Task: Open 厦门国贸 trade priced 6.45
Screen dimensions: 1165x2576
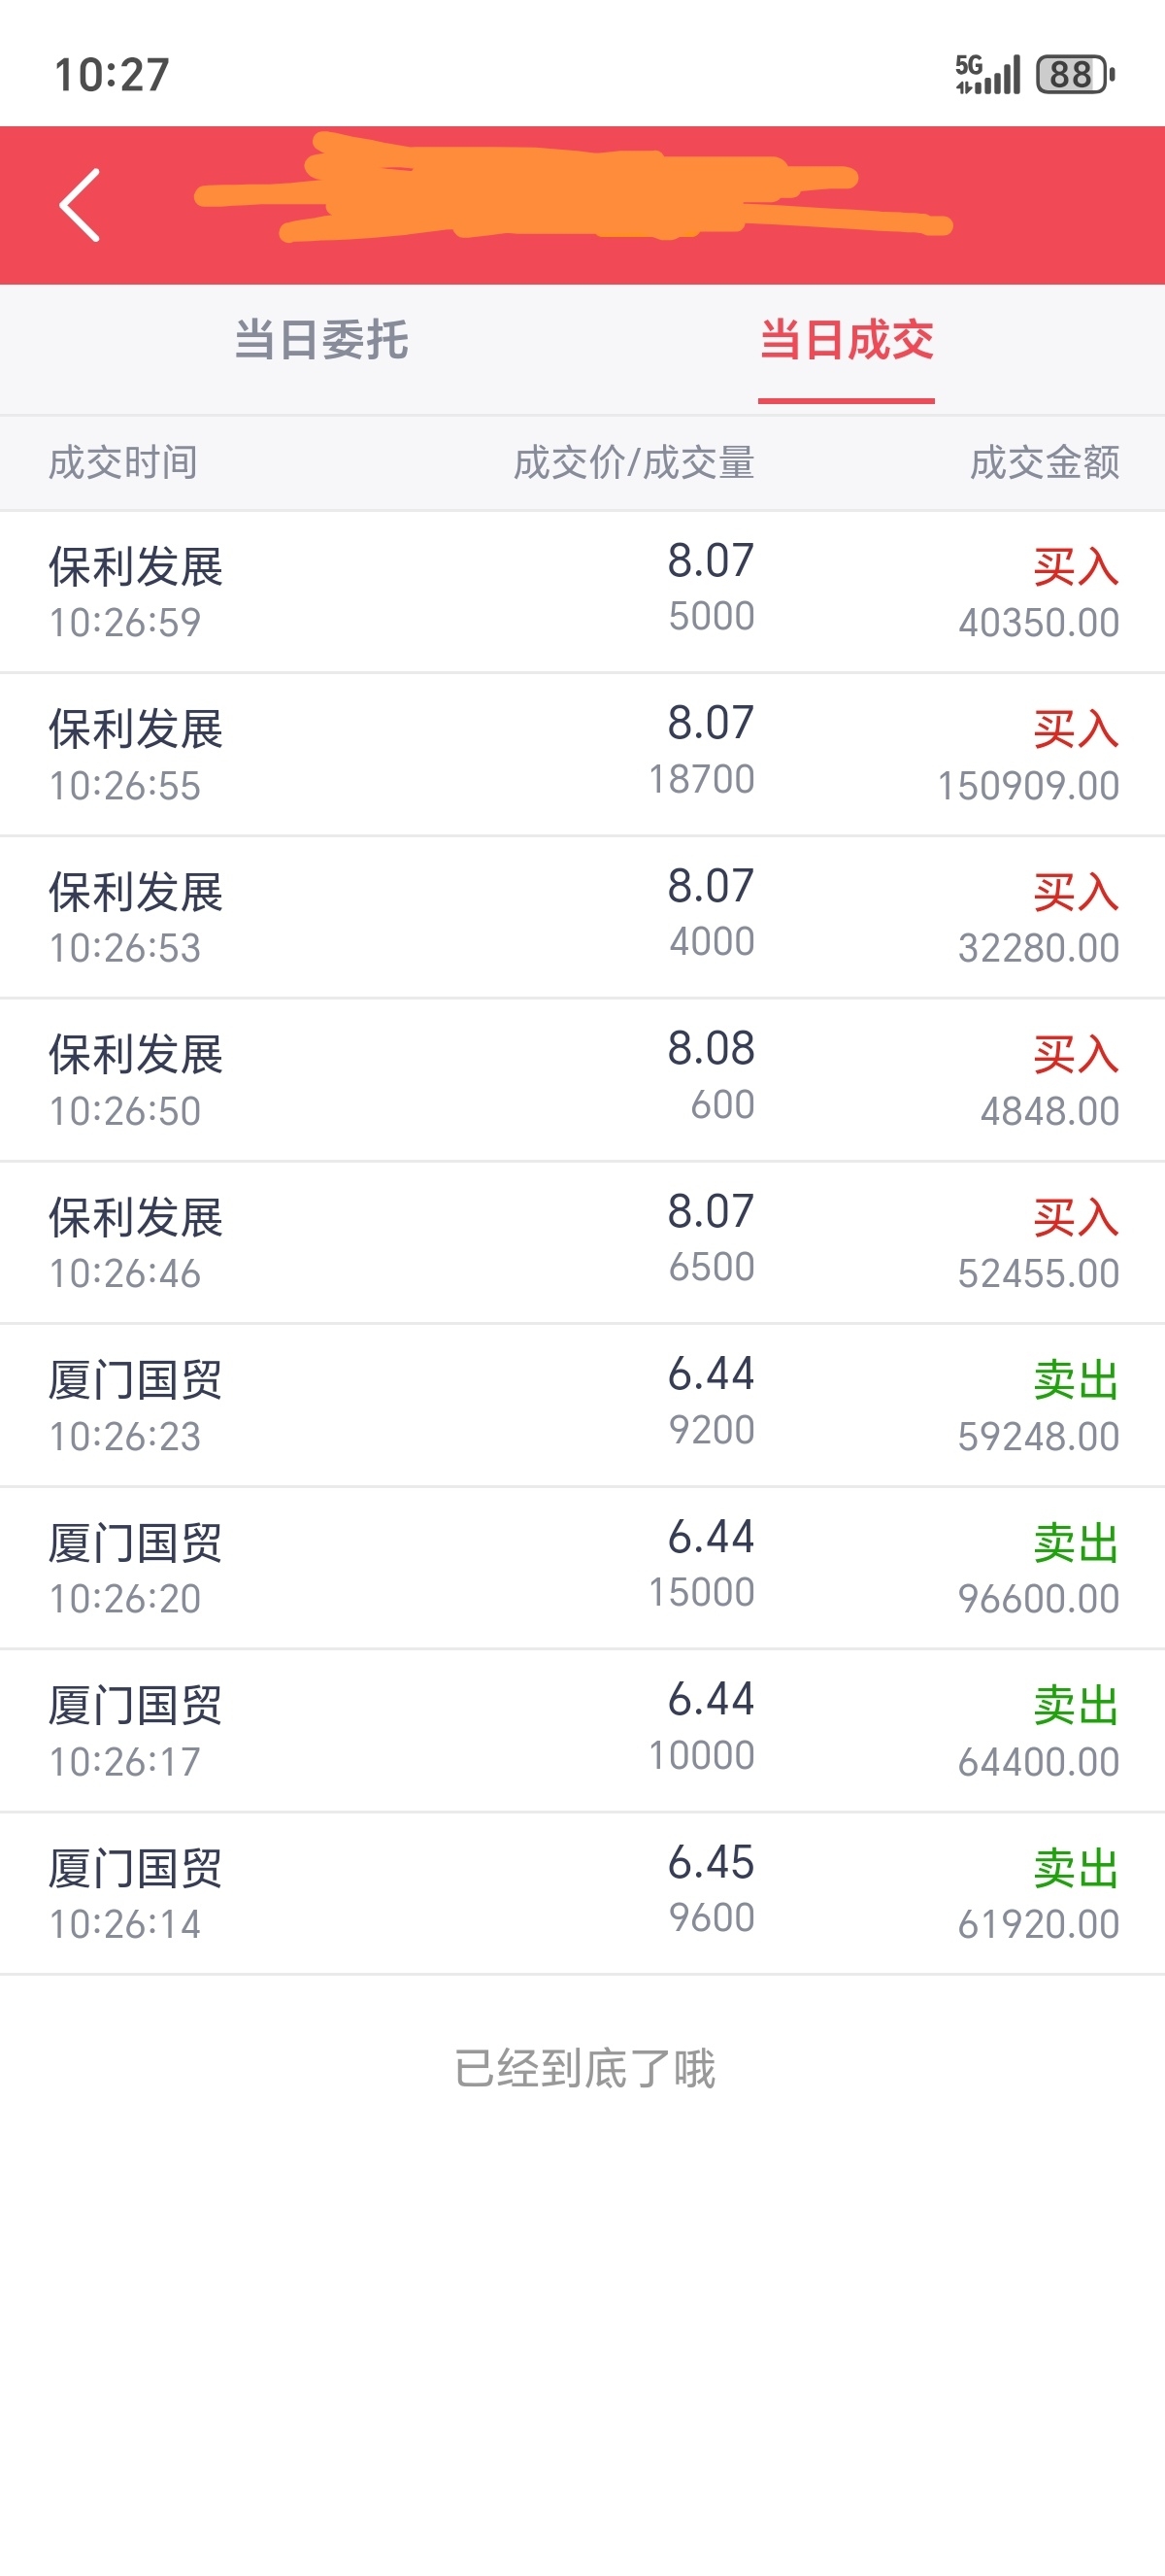Action: [x=582, y=1893]
